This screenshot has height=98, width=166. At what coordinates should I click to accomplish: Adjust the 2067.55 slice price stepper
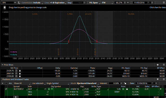pos(16,73)
